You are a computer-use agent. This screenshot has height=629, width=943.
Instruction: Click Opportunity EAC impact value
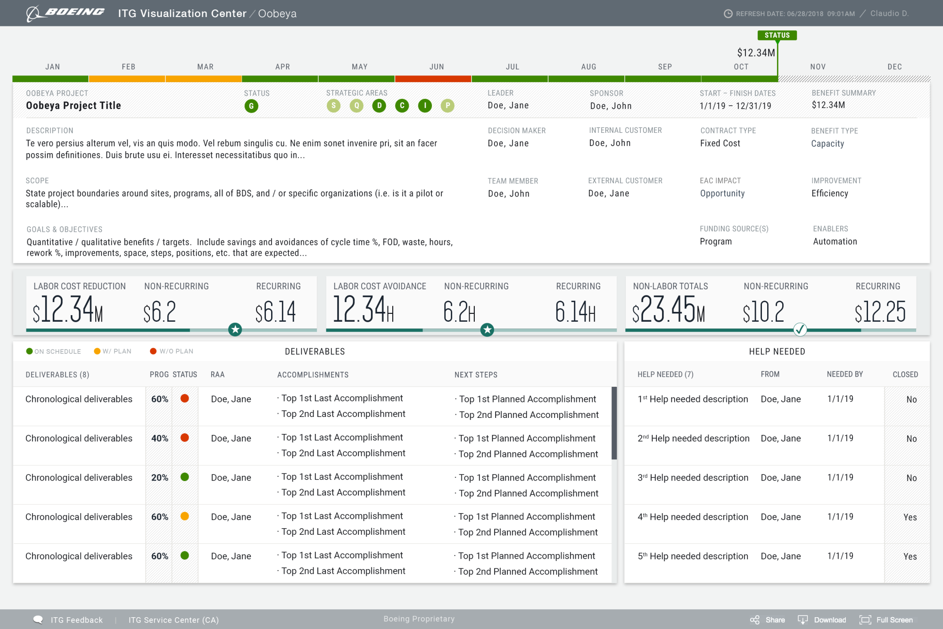tap(722, 194)
